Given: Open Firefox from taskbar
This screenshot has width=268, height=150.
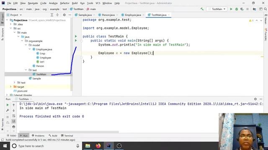Looking at the screenshot, I should [x=98, y=146].
